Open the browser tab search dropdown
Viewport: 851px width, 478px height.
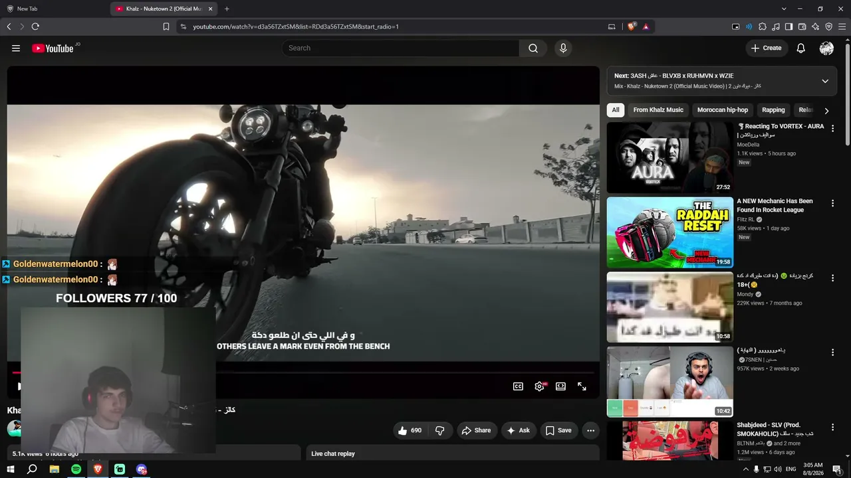[784, 9]
